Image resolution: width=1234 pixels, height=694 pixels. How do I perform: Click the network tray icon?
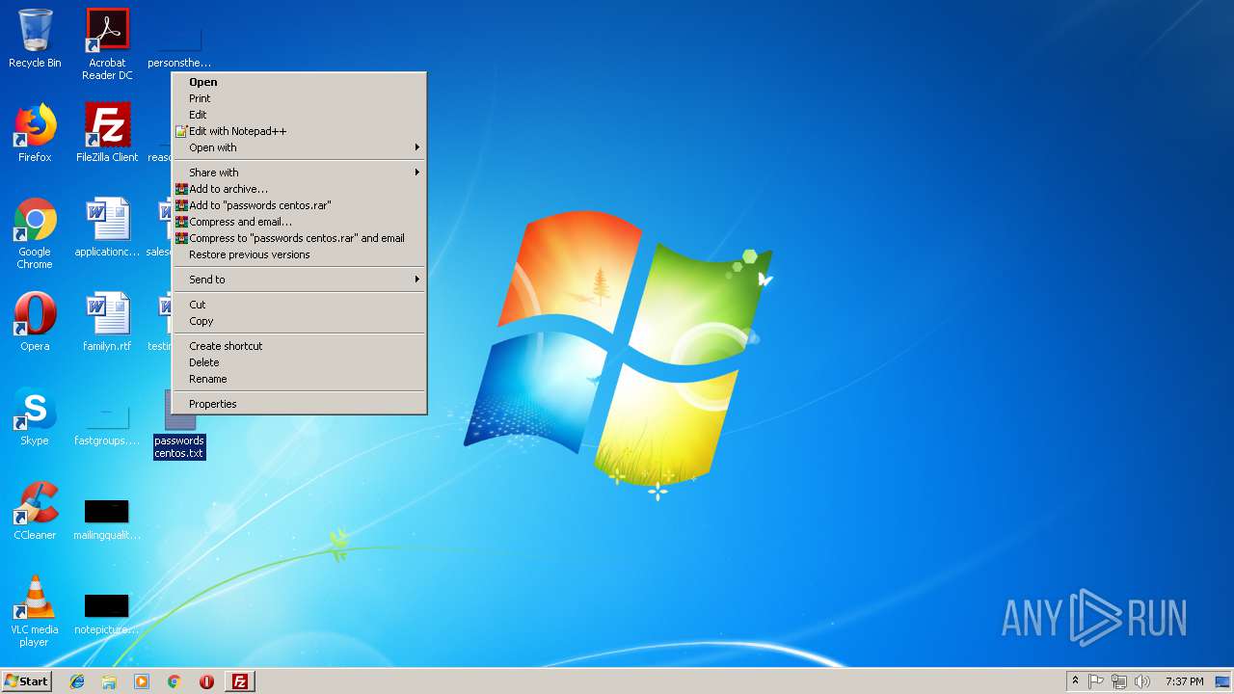(1119, 681)
